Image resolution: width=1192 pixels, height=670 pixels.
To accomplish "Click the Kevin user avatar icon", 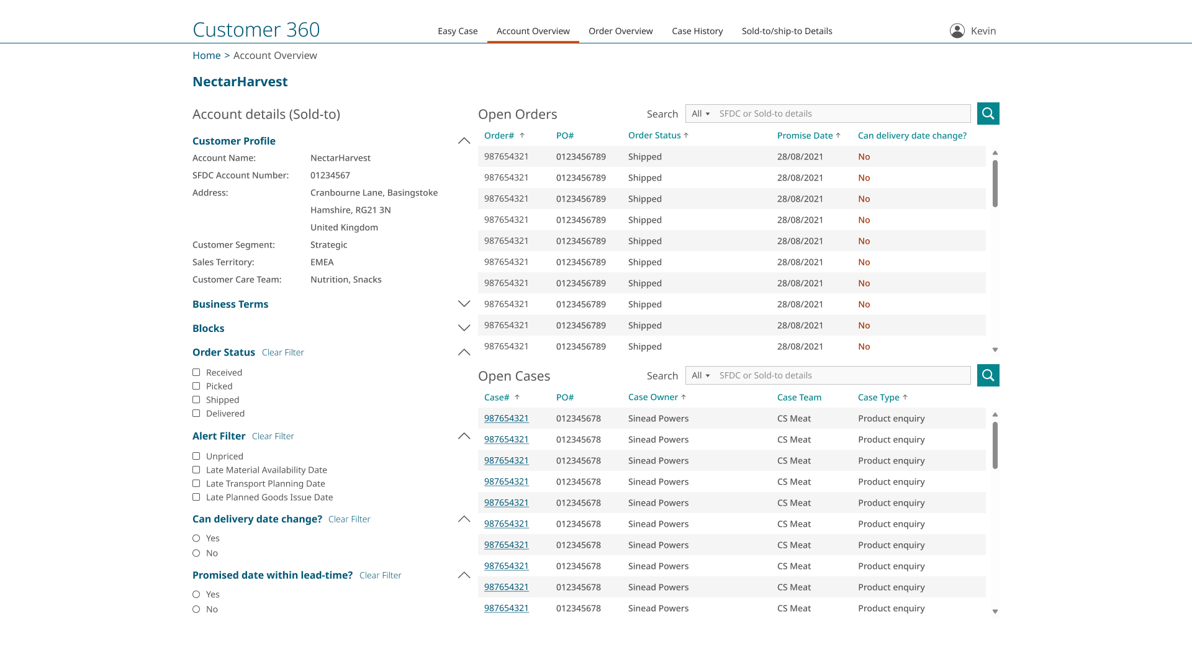I will coord(957,30).
